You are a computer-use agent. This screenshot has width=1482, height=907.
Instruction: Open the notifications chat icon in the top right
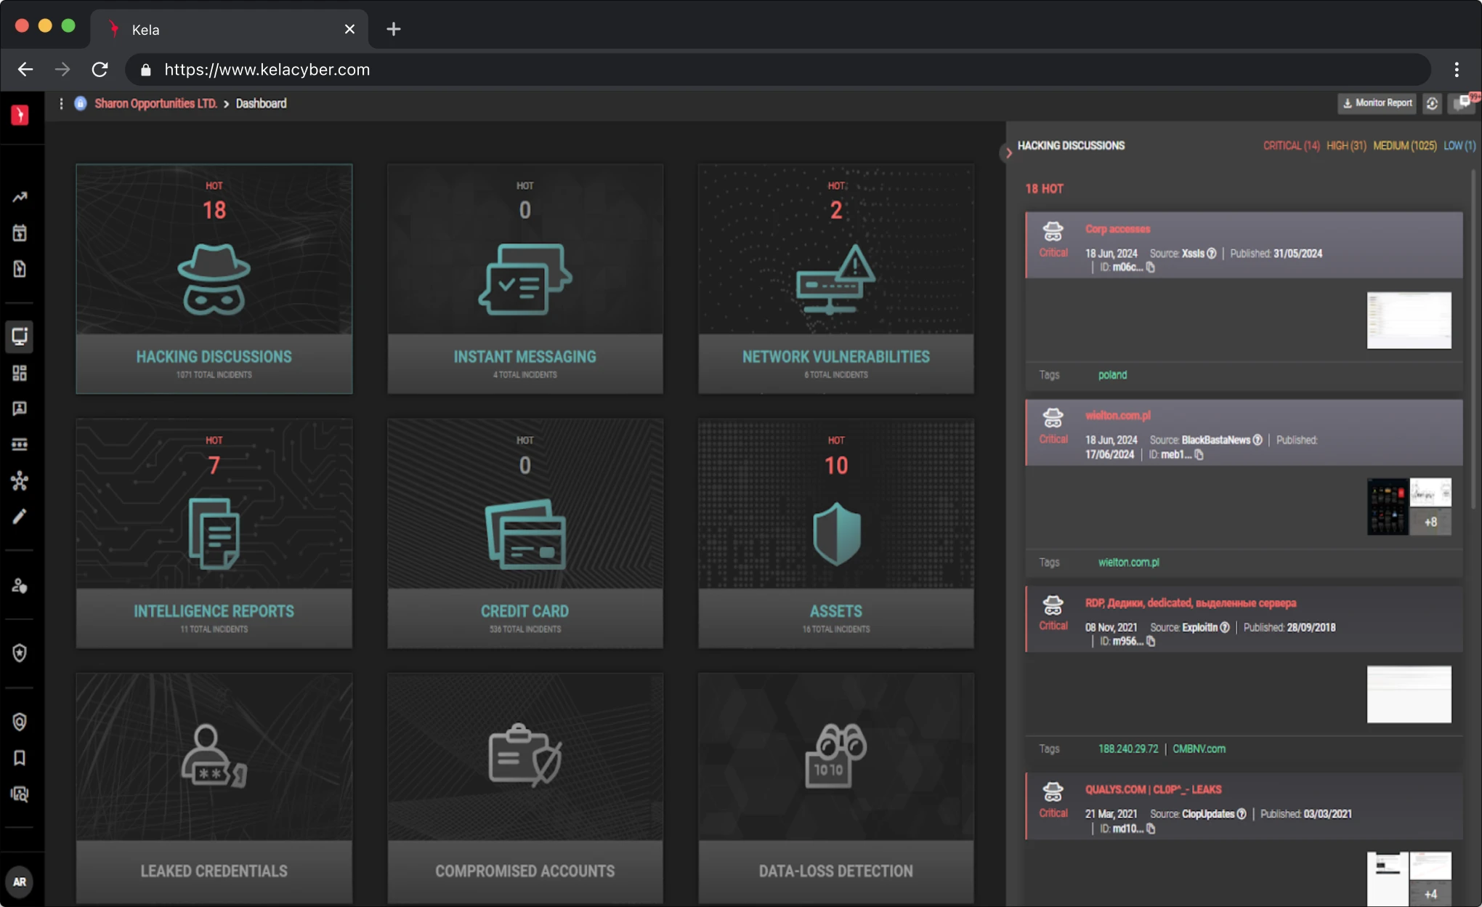click(x=1463, y=102)
